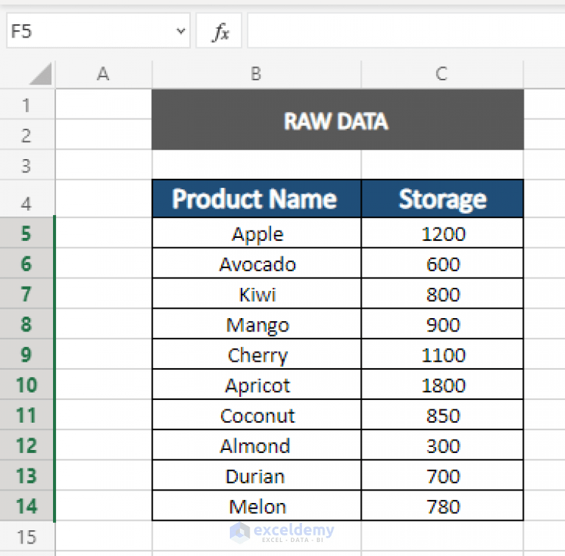The image size is (565, 556).
Task: Click the storage value 1200
Action: pos(442,233)
